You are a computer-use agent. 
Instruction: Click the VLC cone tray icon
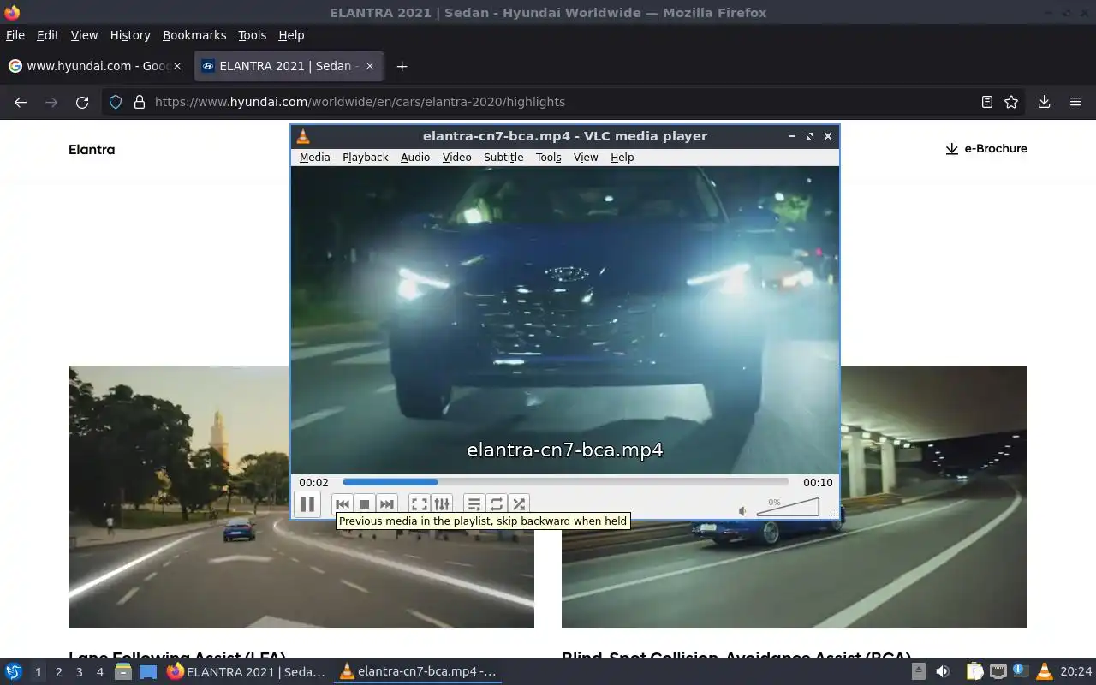pyautogui.click(x=1044, y=672)
